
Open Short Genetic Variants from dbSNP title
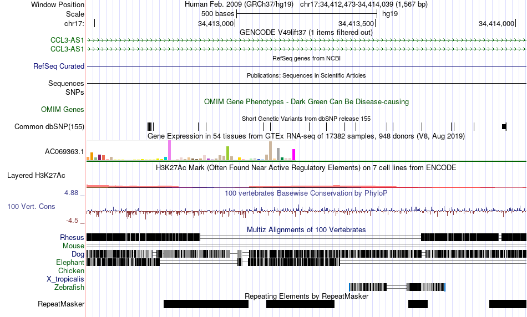click(306, 119)
